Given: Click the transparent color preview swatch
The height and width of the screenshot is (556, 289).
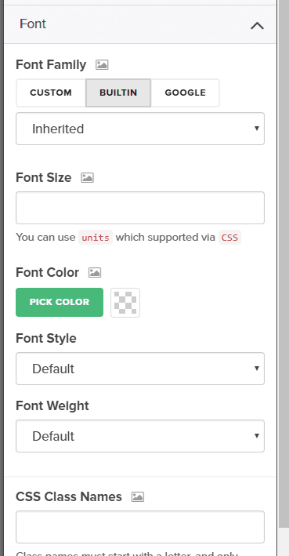Looking at the screenshot, I should click(125, 303).
